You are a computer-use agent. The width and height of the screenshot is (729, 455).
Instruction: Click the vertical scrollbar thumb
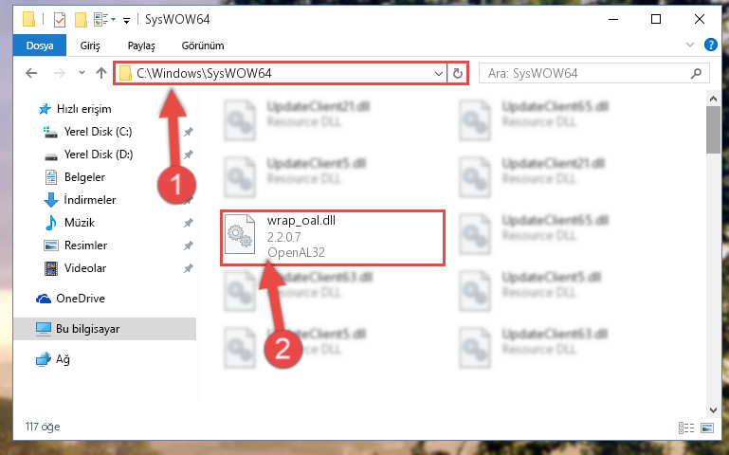(713, 130)
